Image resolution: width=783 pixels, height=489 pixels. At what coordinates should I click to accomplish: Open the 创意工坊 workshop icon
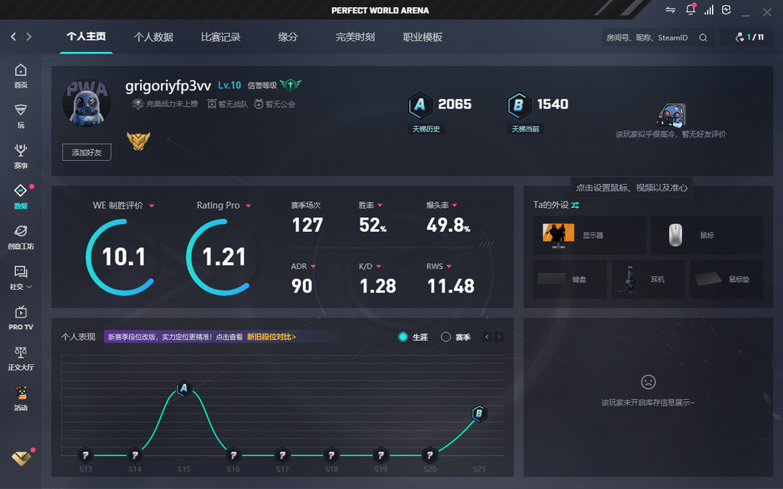[20, 232]
